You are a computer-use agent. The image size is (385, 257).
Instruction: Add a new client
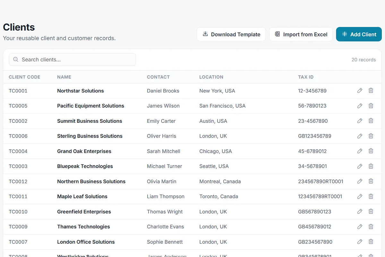[359, 34]
